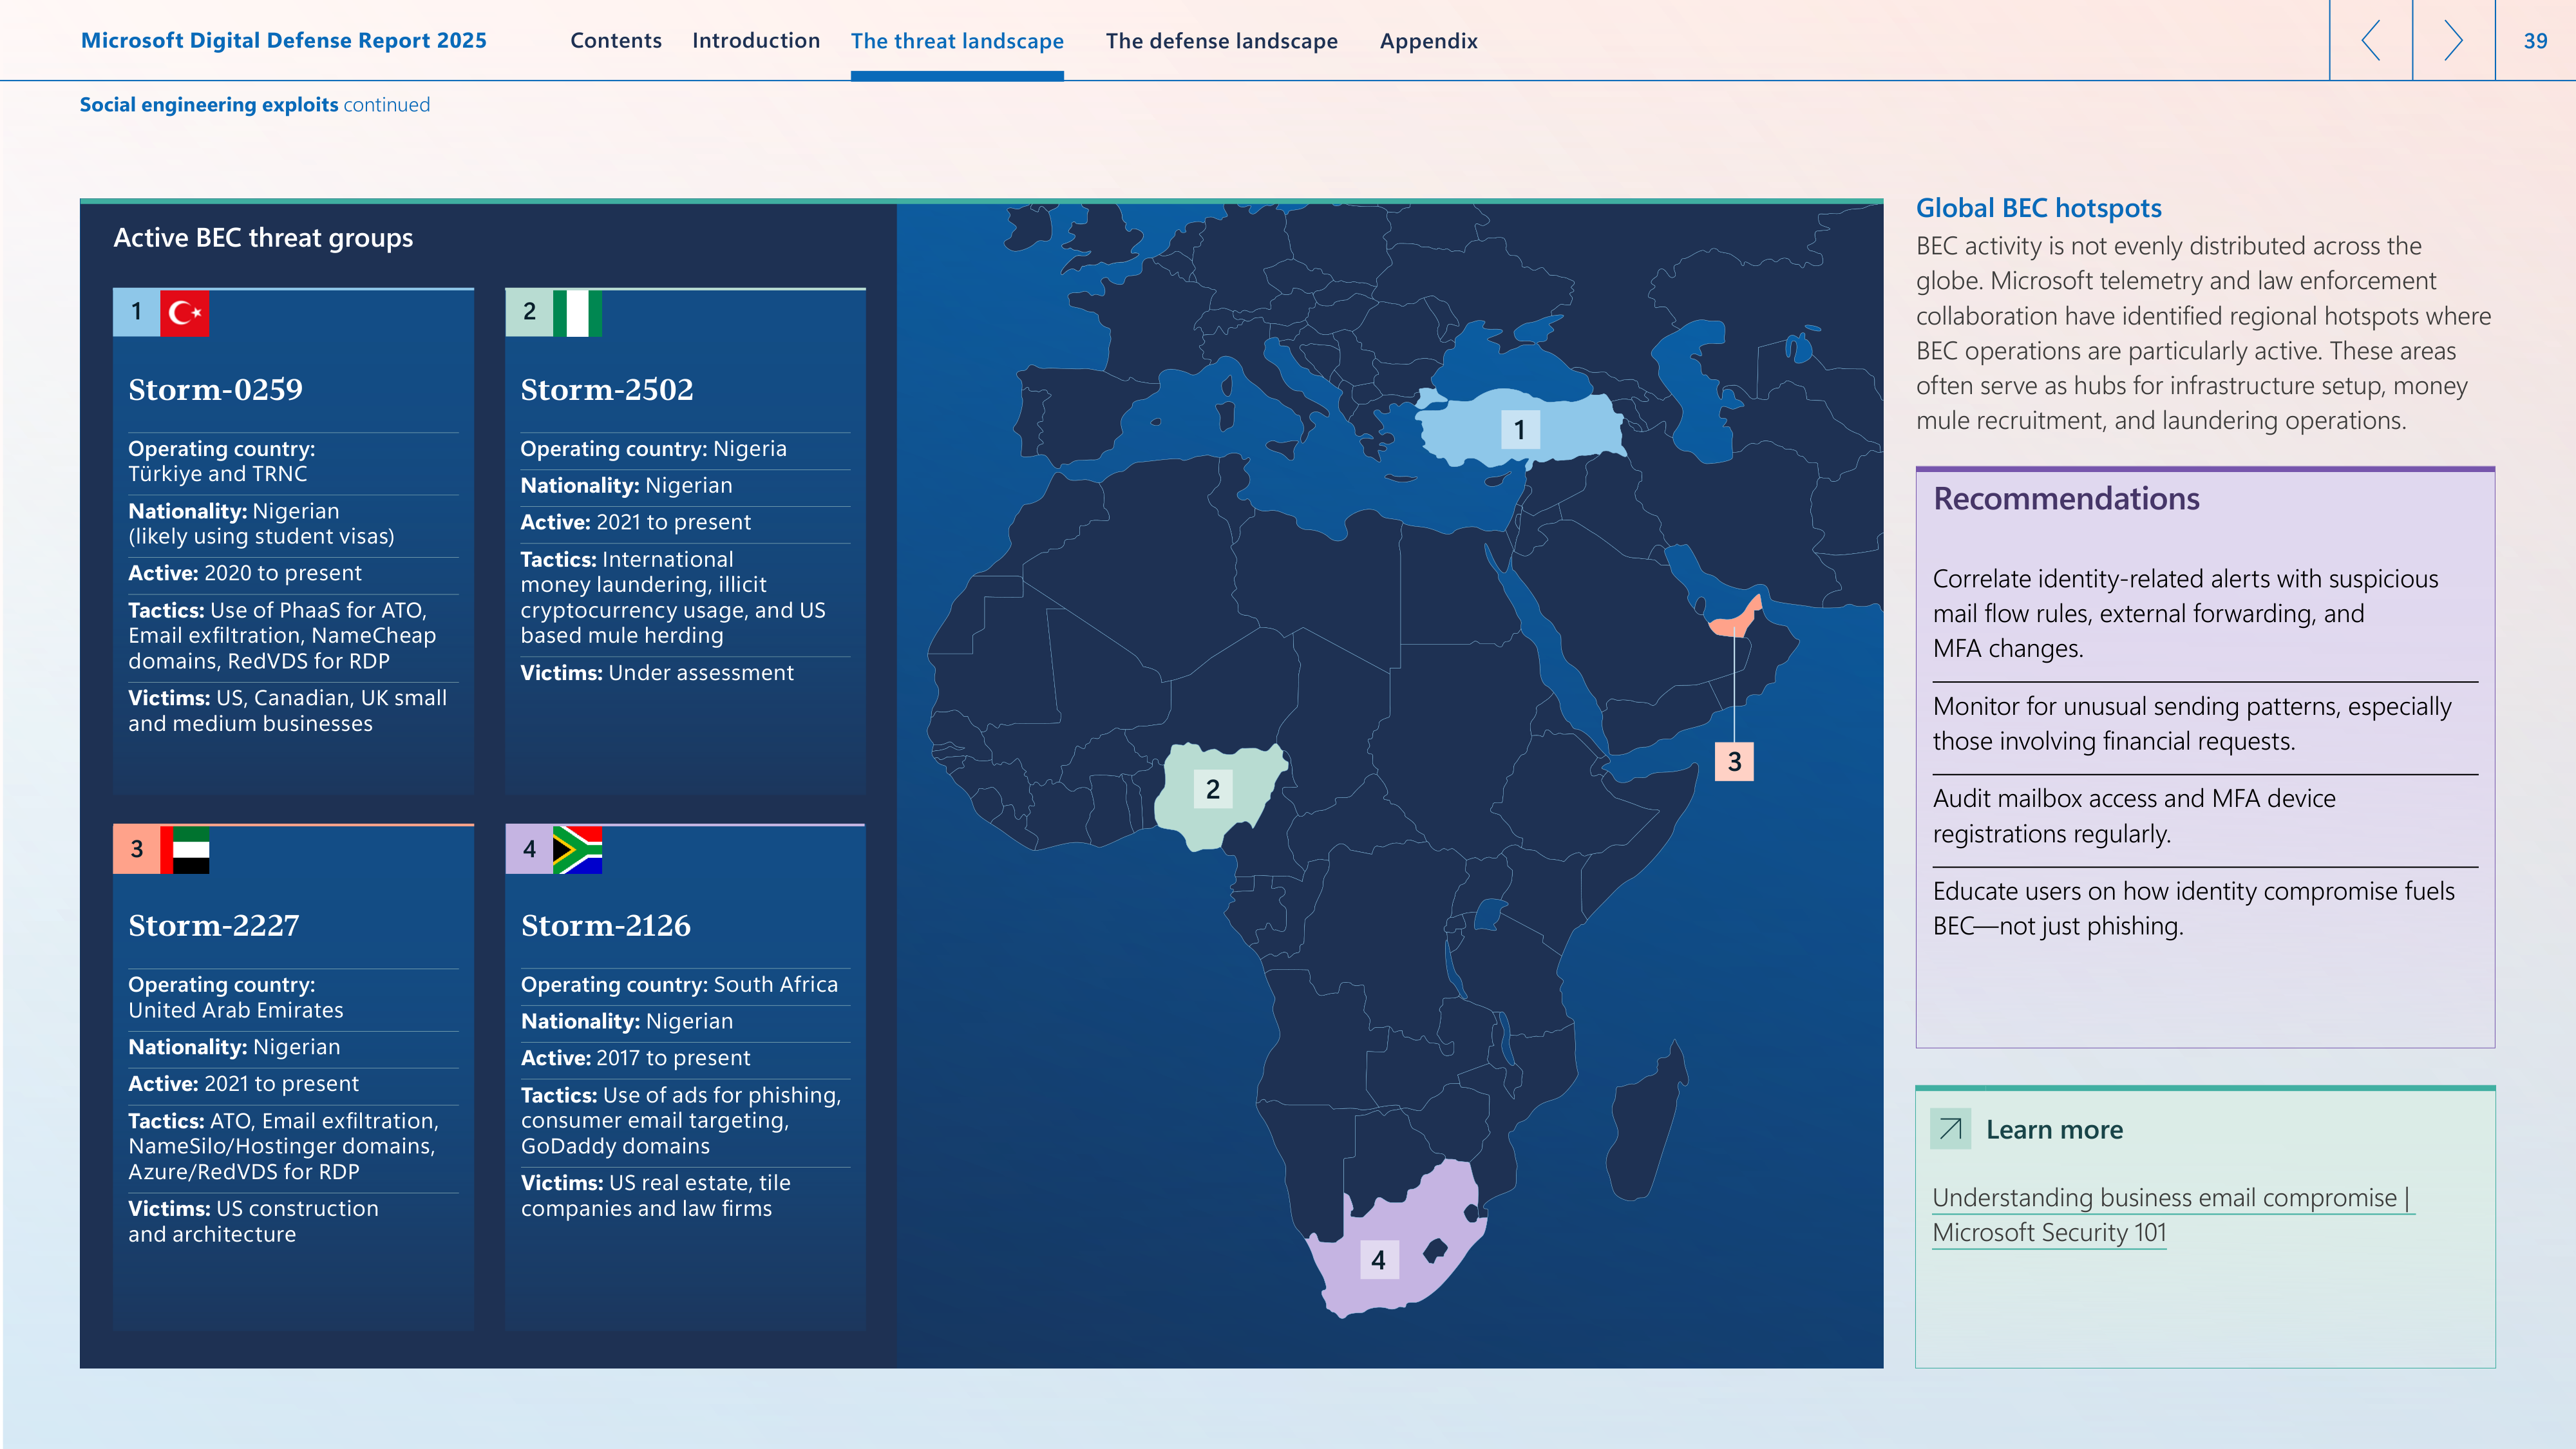Click 'Victims: Under assessment' line
This screenshot has width=2576, height=1449.
click(657, 673)
